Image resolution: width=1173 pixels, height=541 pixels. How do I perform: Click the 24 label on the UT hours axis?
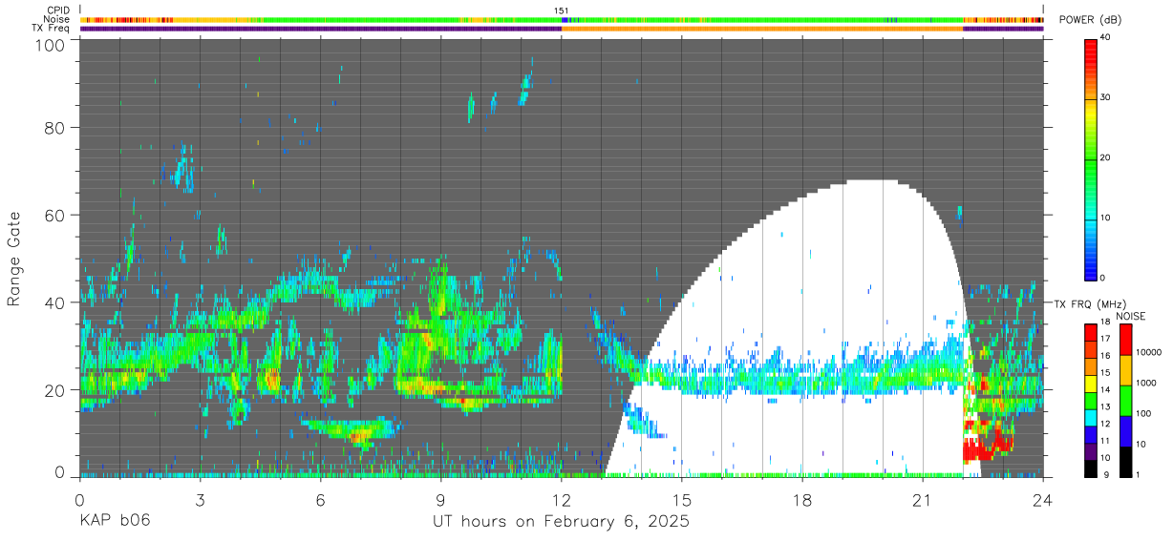pyautogui.click(x=1043, y=499)
